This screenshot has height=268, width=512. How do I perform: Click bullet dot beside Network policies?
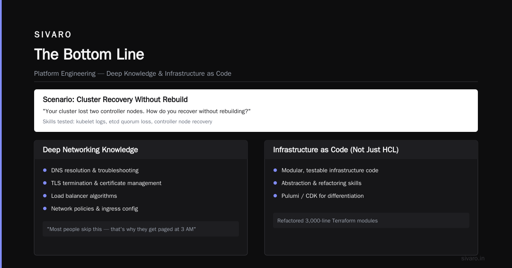coord(45,208)
